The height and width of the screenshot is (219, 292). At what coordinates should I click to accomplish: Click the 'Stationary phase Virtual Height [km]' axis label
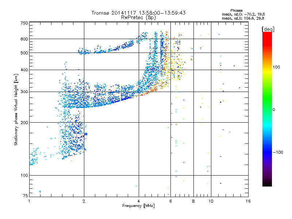tap(16, 109)
